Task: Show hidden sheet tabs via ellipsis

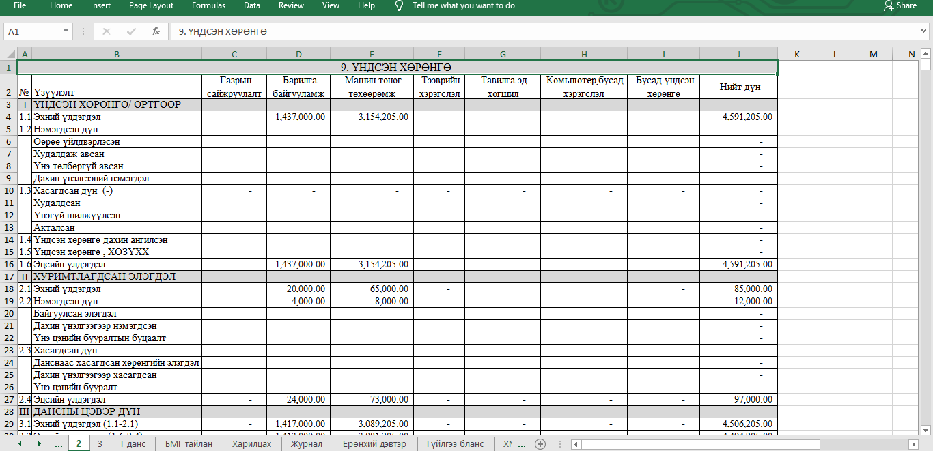Action: click(x=59, y=443)
